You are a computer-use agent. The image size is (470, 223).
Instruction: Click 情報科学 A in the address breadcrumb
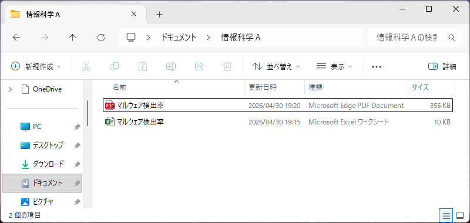(x=240, y=38)
